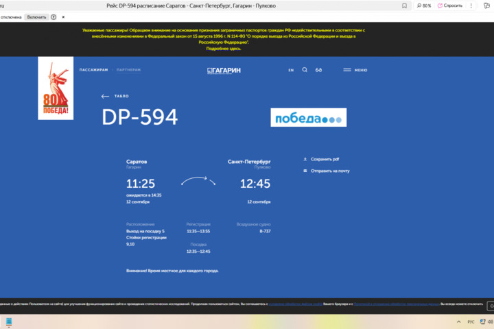
Task: Save flight info as pdf
Action: [325, 159]
